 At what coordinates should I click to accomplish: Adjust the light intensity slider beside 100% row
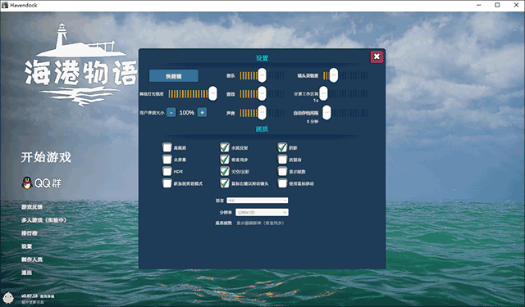tap(193, 94)
